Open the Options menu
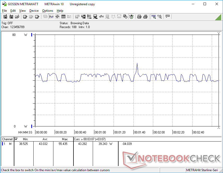This screenshot has height=173, width=223. tap(48, 11)
